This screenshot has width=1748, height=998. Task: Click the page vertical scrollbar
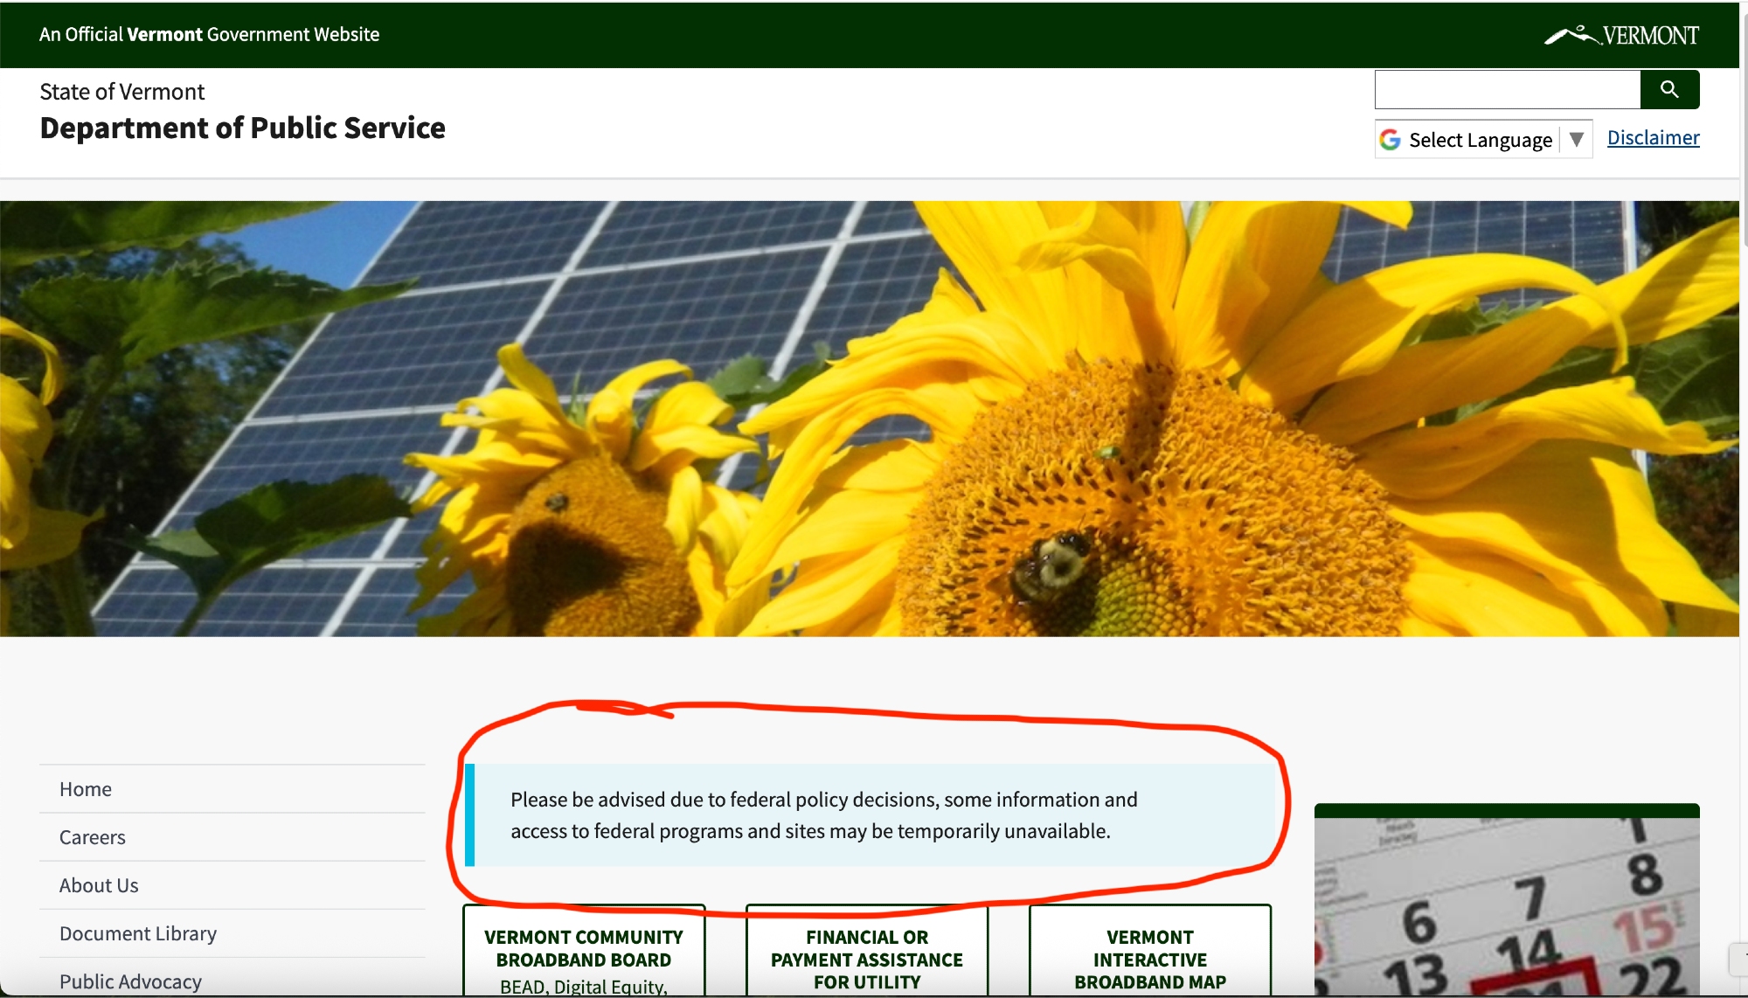tap(1744, 131)
